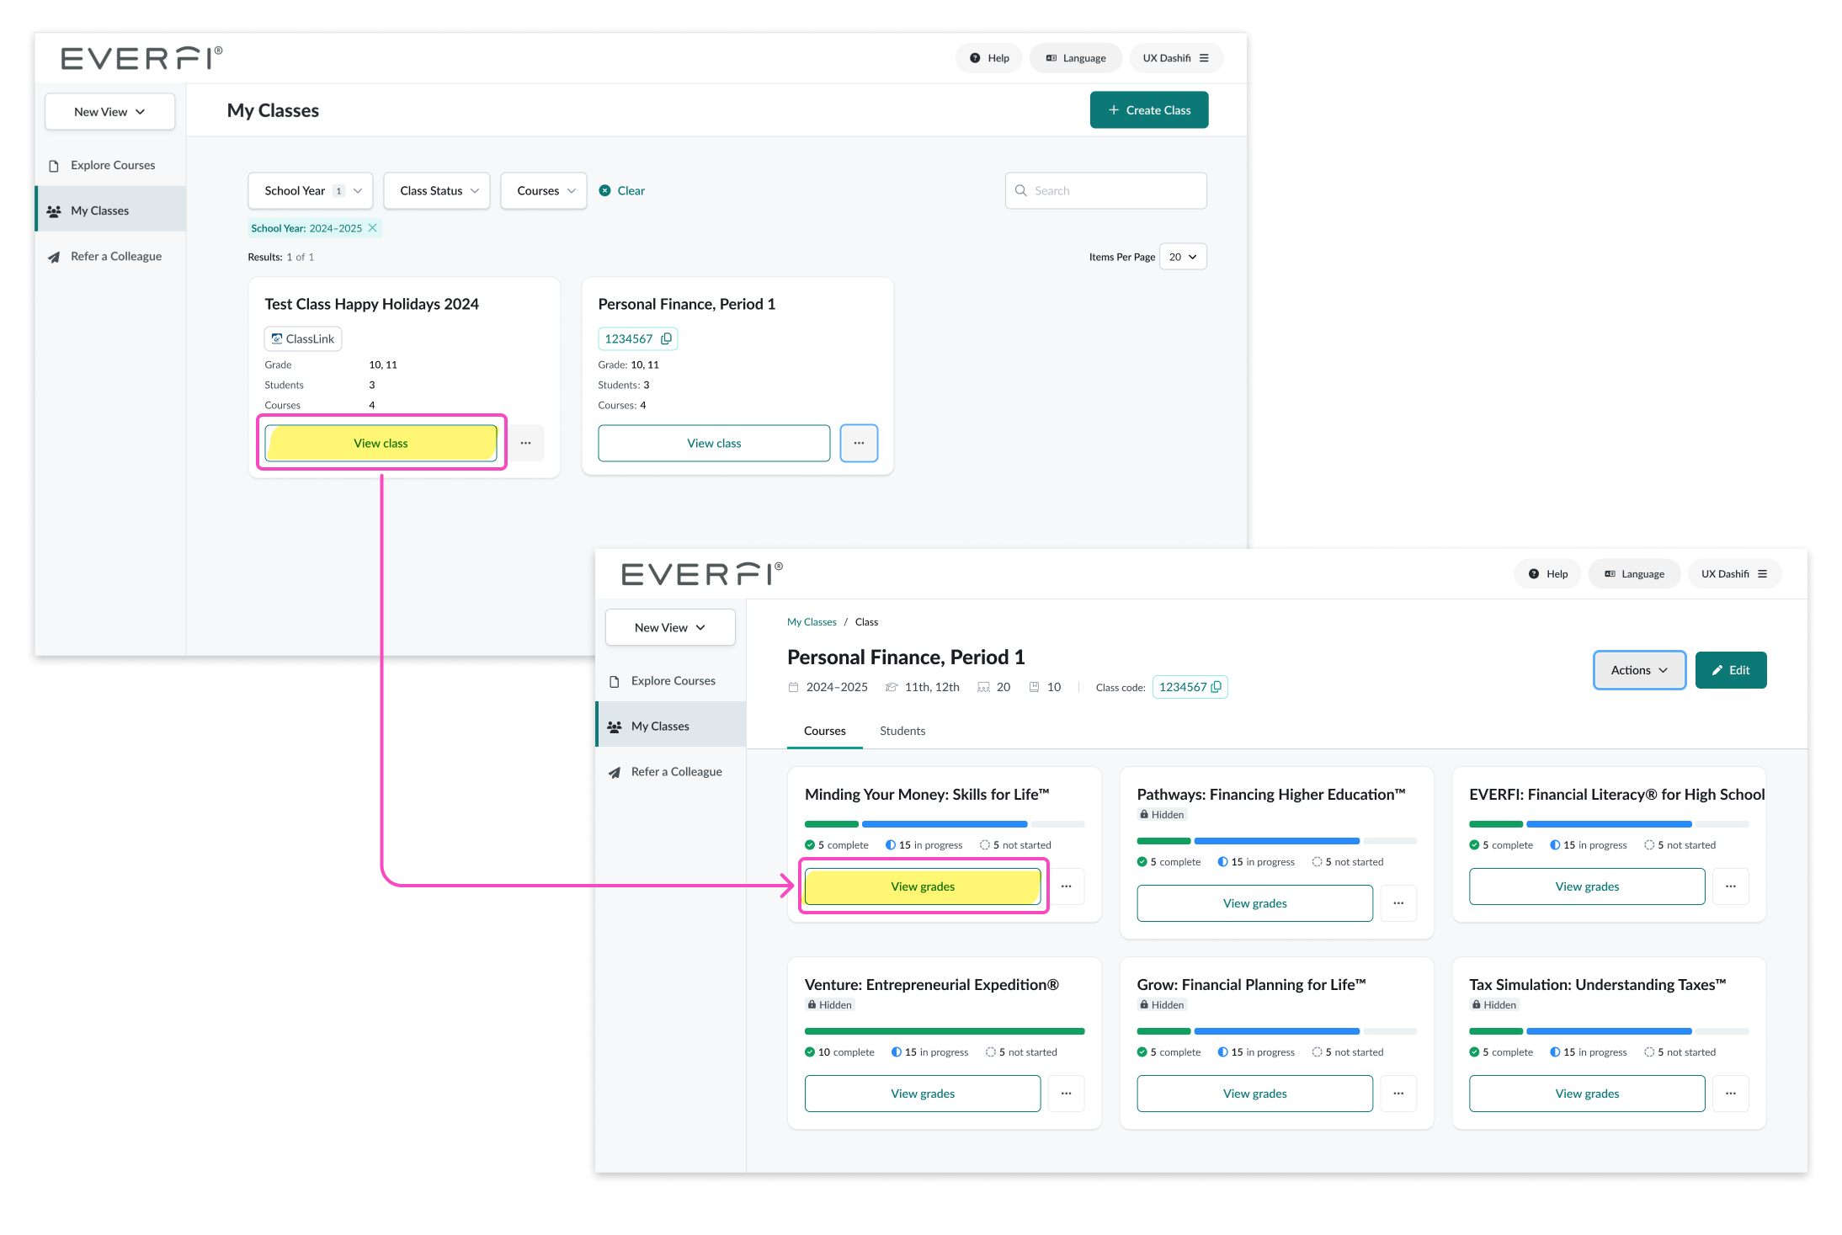The image size is (1842, 1235).
Task: Open the Items Per Page dropdown
Action: coord(1182,257)
